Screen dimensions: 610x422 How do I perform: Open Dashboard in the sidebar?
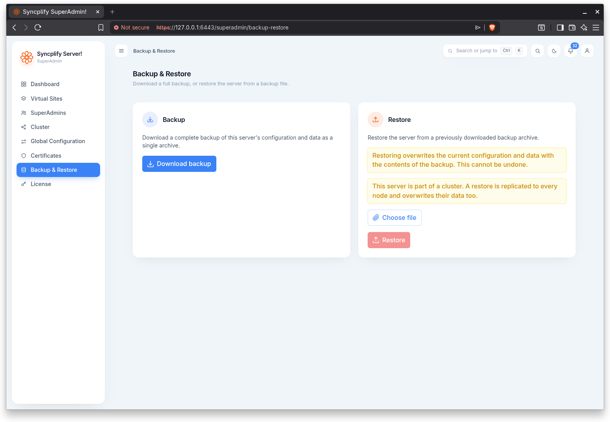tap(58, 84)
